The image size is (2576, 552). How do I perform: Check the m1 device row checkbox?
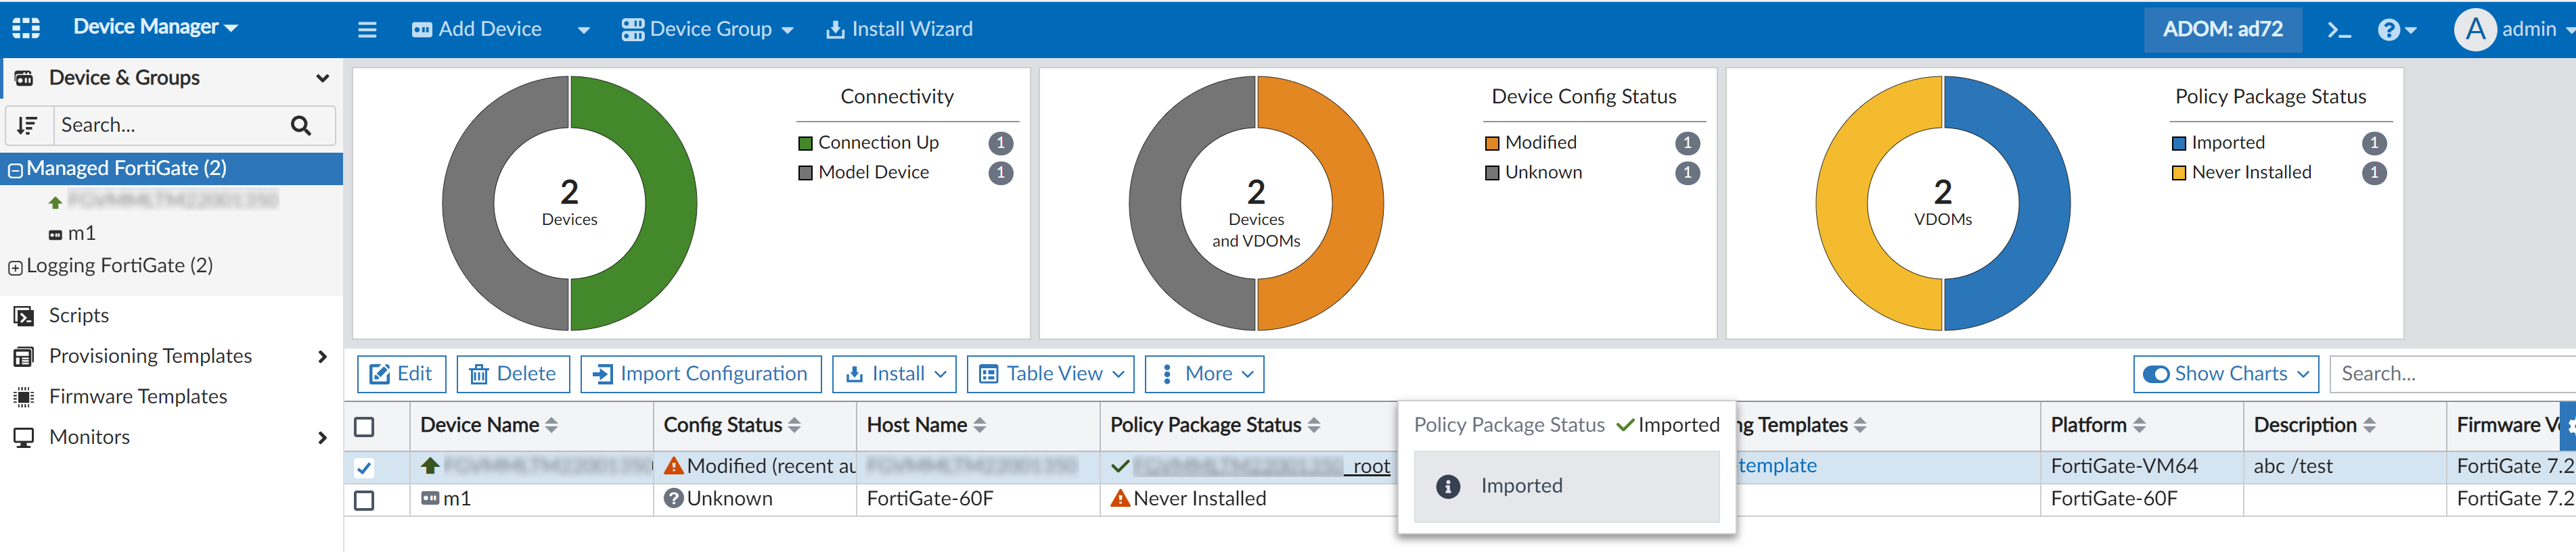pyautogui.click(x=365, y=500)
